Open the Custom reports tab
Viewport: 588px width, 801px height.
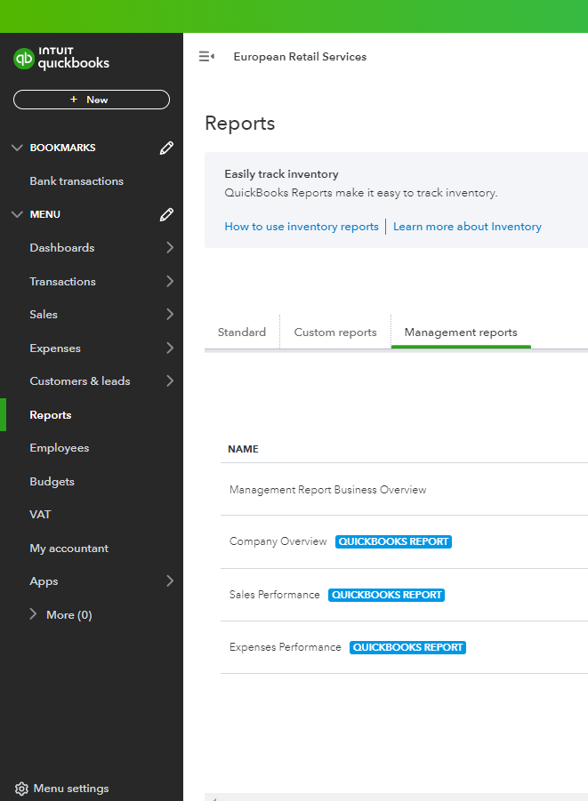click(335, 332)
